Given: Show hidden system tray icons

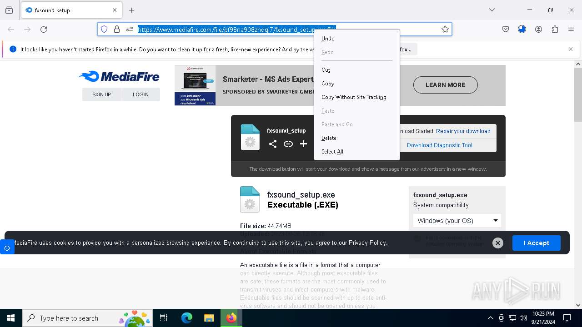Looking at the screenshot, I should [x=490, y=318].
